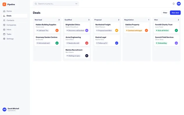Screen dimensions: 184x115
Task: Open the Brightside Clinics deal title
Action: [73, 25]
